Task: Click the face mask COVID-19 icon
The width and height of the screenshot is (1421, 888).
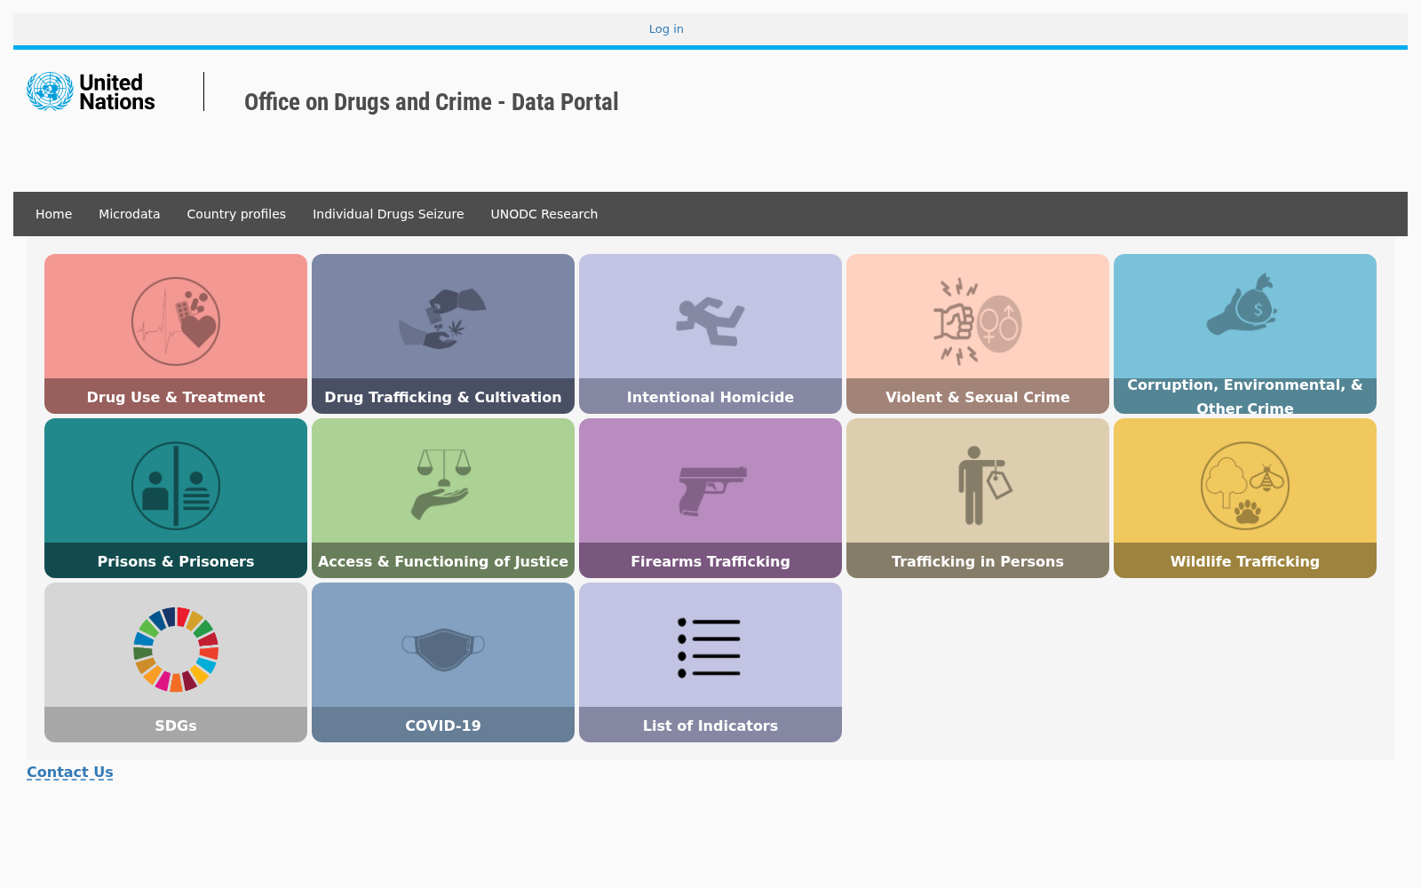Action: pyautogui.click(x=443, y=649)
